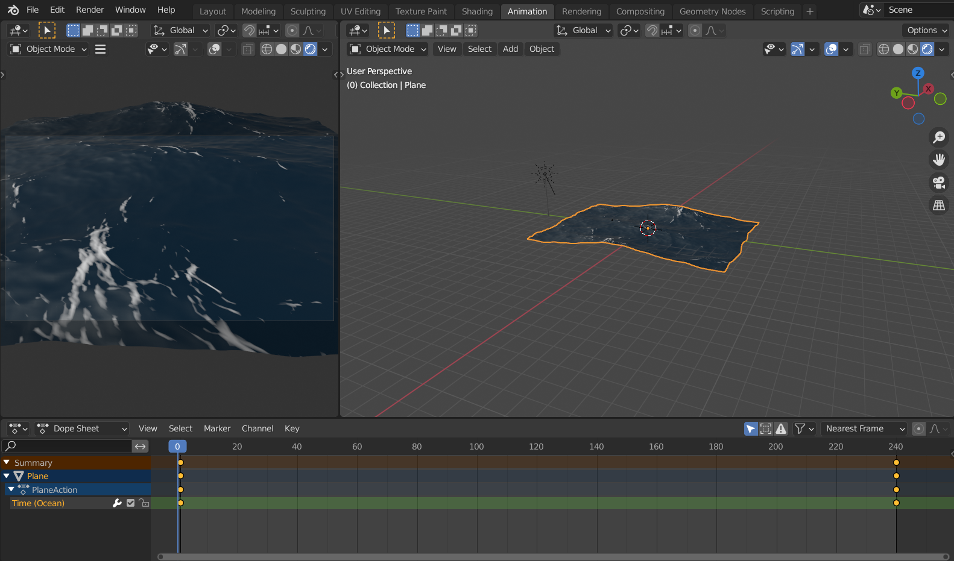
Task: Collapse the Plane channel tree
Action: [7, 476]
